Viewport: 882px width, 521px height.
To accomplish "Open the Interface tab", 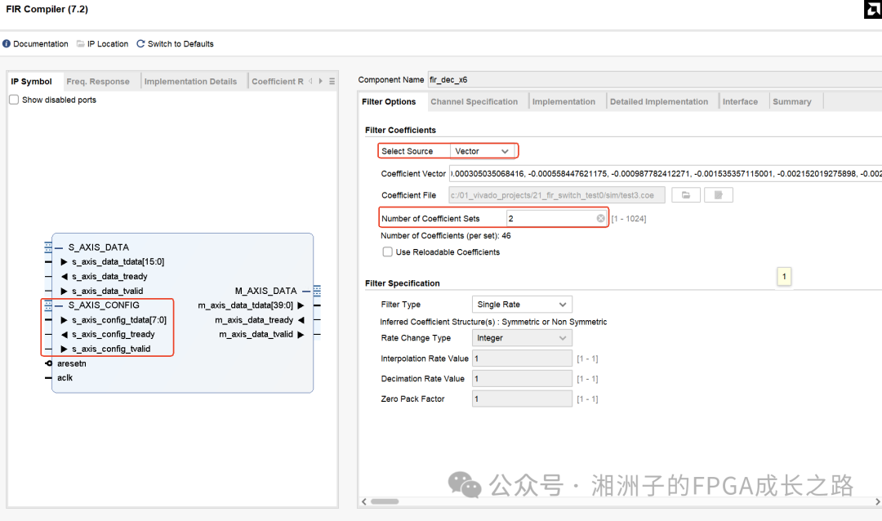I will [x=740, y=102].
